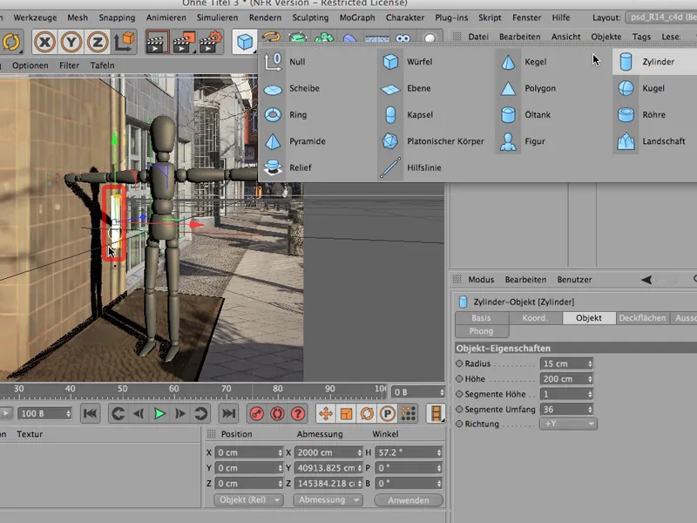Screen dimensions: 697x523
Task: Create a Kapsel capsule object
Action: tap(407, 115)
